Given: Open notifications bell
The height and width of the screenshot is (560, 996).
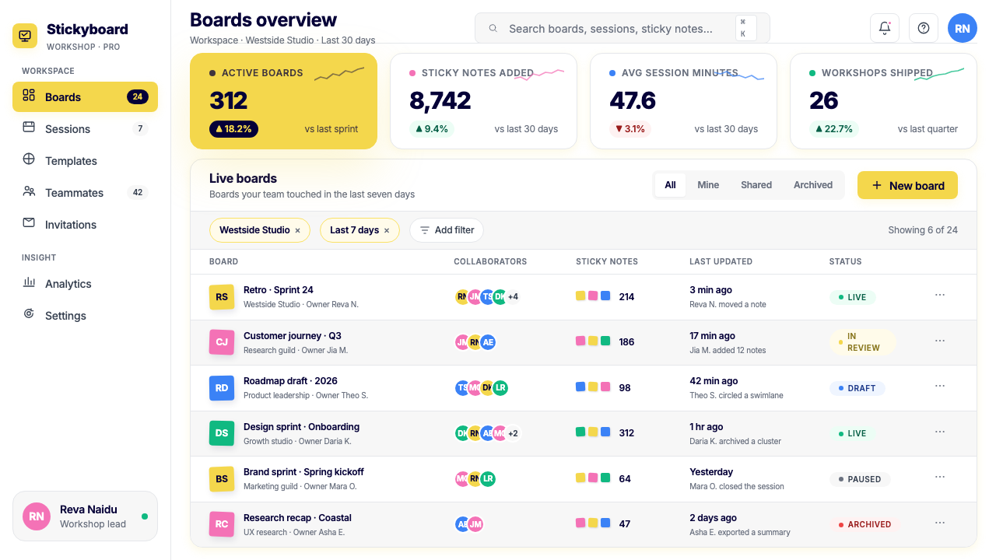Looking at the screenshot, I should point(885,28).
